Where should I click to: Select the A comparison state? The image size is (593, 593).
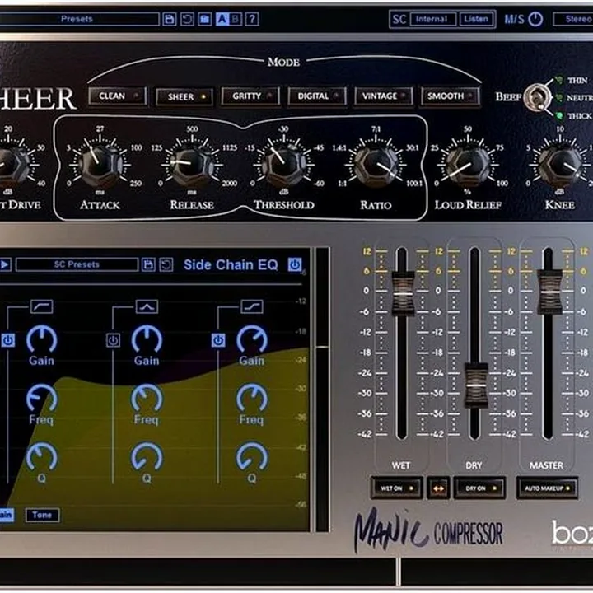coord(222,19)
